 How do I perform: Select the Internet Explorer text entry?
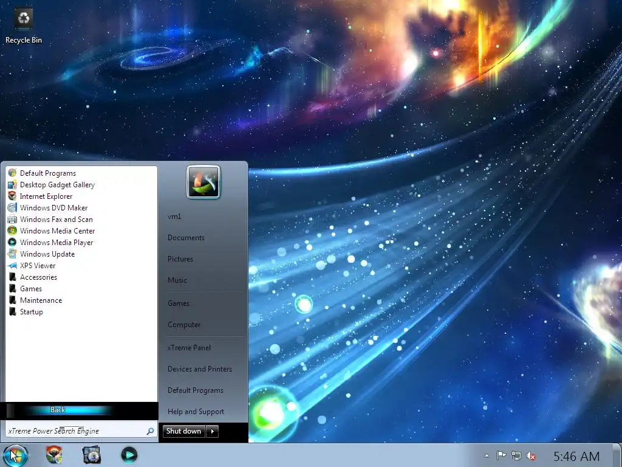(46, 196)
